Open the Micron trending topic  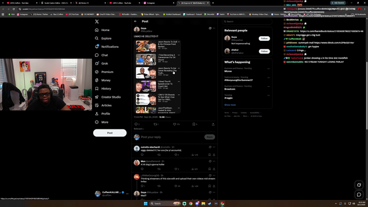[x=228, y=71]
